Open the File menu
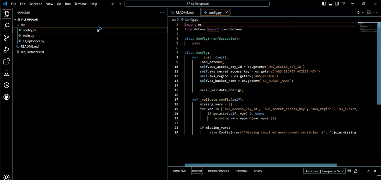This screenshot has height=180, width=381. pyautogui.click(x=13, y=4)
